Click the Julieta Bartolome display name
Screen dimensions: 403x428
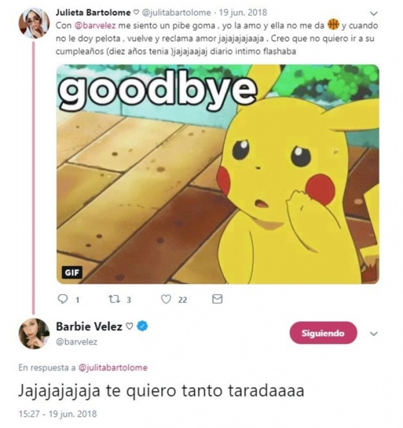click(93, 13)
